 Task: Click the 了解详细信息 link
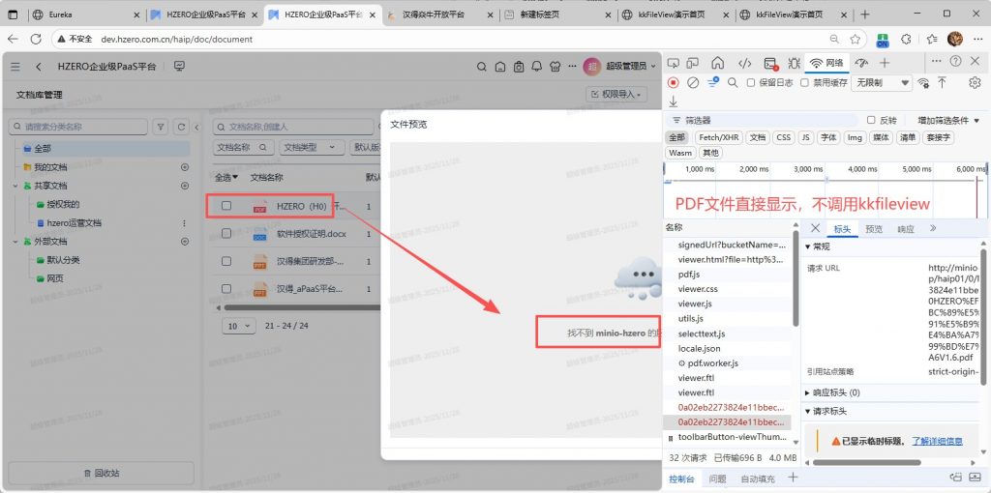tap(937, 441)
